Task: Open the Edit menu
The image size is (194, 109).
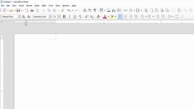Action: coord(8,5)
